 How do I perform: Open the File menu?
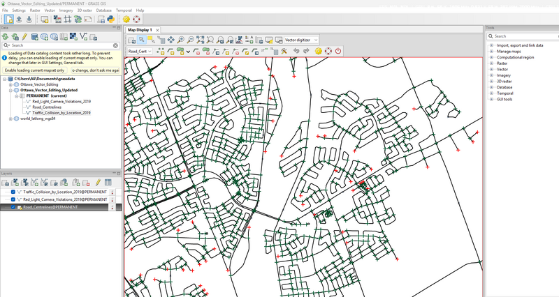pos(5,10)
